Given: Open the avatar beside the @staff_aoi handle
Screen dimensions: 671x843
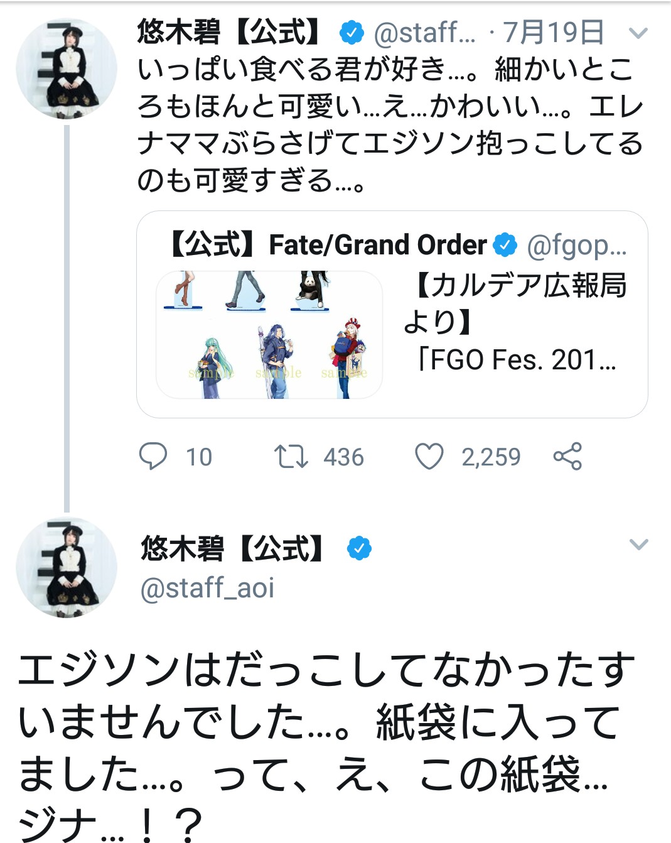Looking at the screenshot, I should click(66, 567).
